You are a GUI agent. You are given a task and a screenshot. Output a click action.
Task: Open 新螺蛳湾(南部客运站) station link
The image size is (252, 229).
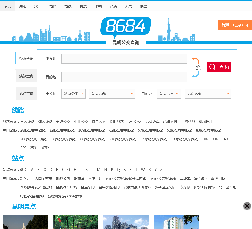tap(65, 196)
